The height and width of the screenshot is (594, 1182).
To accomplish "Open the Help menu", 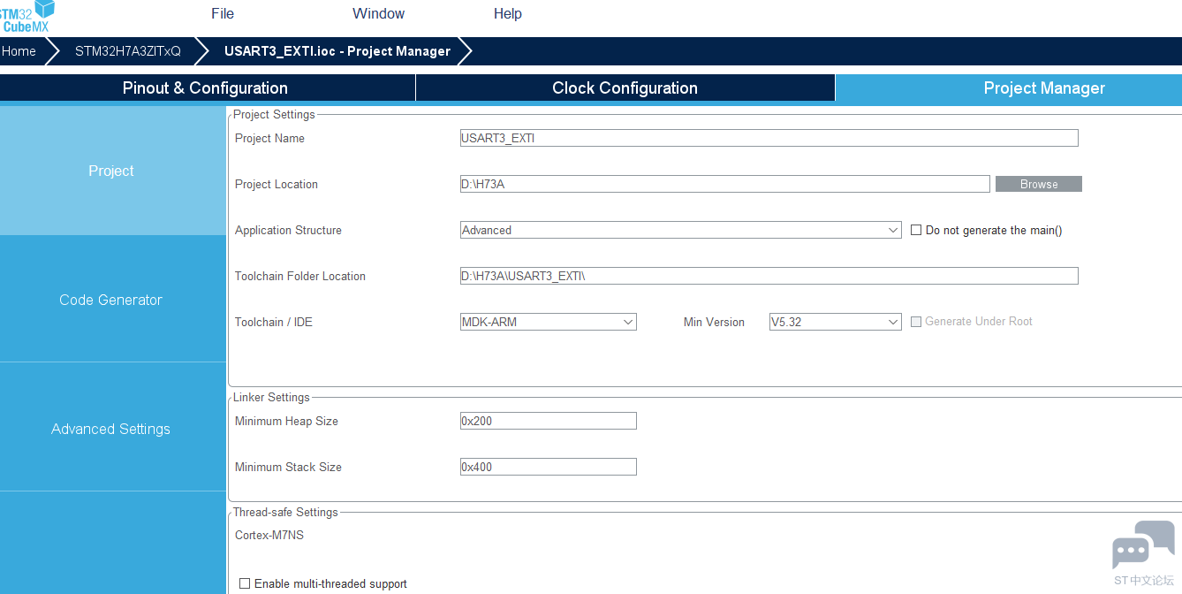I will (x=507, y=13).
